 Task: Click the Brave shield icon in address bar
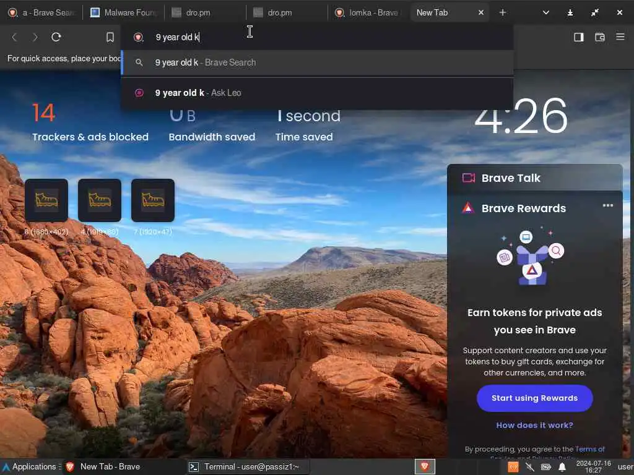139,37
